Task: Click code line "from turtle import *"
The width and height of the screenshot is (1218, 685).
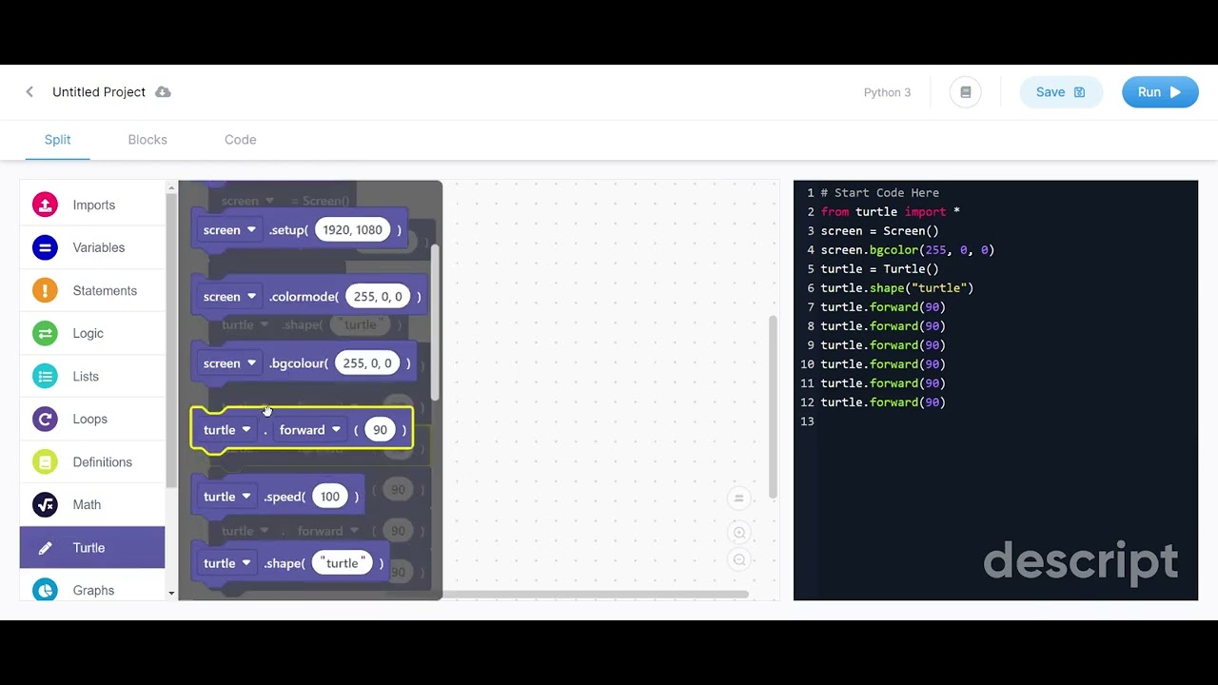Action: click(891, 212)
